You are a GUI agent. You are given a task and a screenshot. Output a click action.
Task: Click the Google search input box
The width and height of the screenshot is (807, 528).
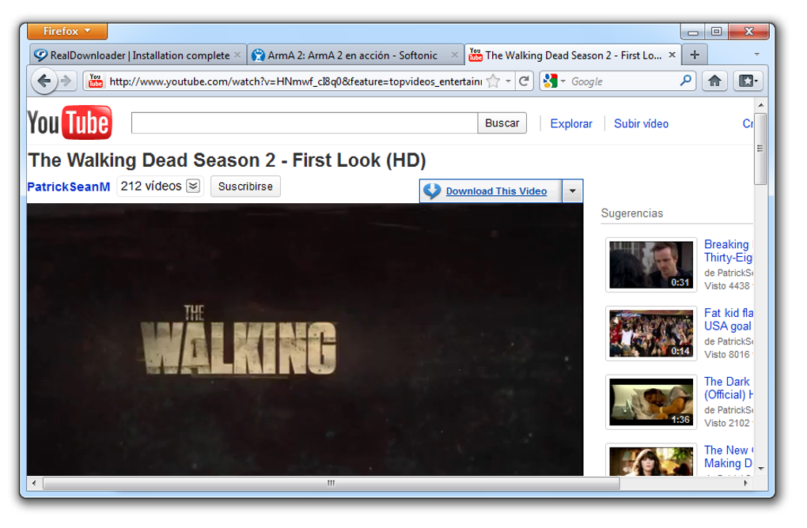pyautogui.click(x=623, y=81)
